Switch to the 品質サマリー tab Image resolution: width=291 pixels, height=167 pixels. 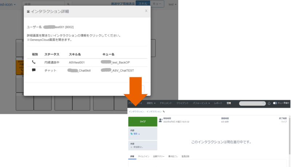coord(159,156)
